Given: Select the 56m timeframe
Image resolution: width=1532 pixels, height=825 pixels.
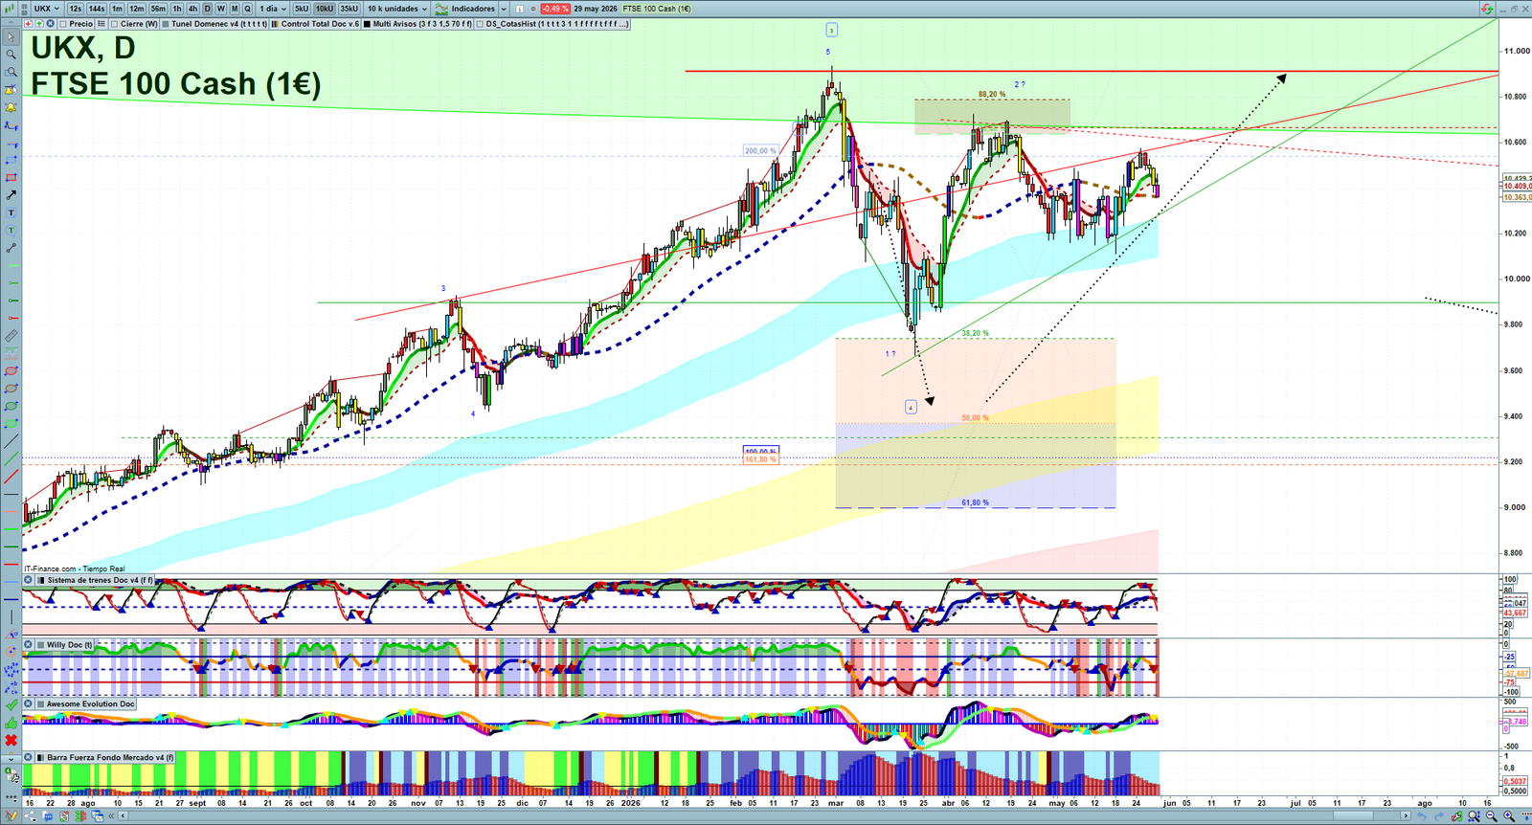Looking at the screenshot, I should pos(158,9).
